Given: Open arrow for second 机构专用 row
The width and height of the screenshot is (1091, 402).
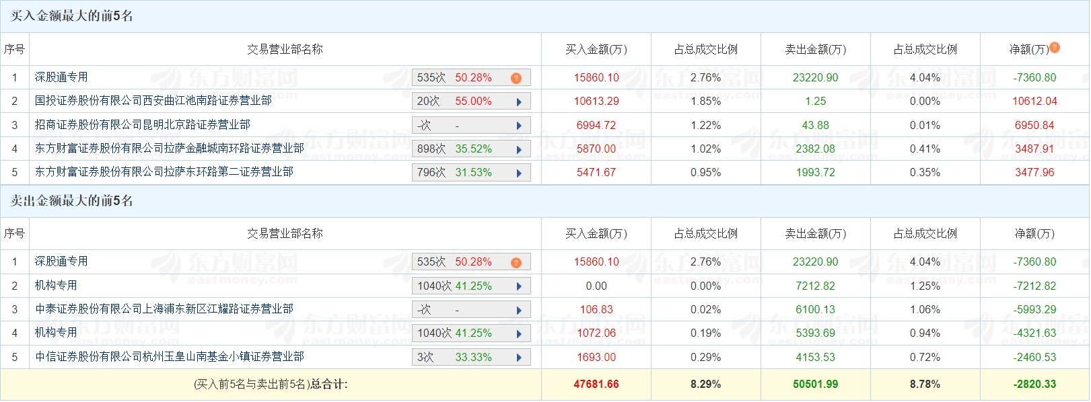Looking at the screenshot, I should [519, 333].
